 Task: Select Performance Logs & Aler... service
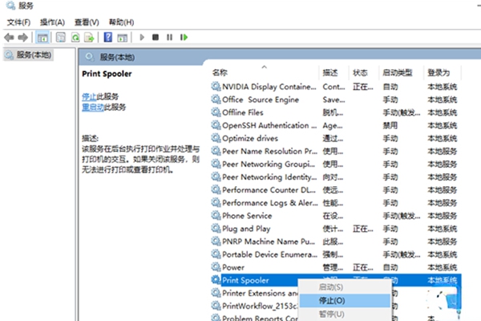point(270,203)
